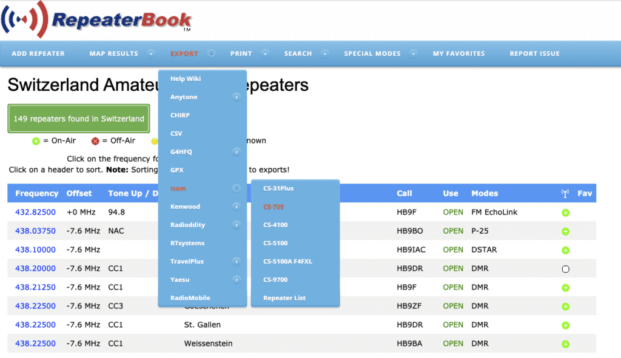Click the green on-air icon for HB9F 432.82500
The width and height of the screenshot is (621, 358).
tap(565, 213)
